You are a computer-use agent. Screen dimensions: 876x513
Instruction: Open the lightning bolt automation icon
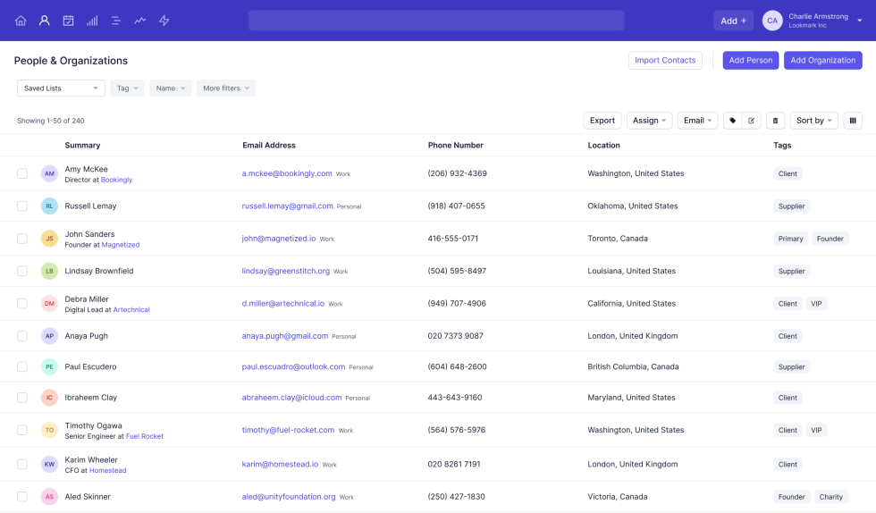164,21
